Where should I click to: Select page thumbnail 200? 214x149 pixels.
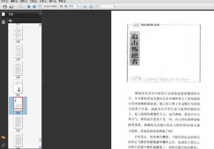click(x=18, y=69)
